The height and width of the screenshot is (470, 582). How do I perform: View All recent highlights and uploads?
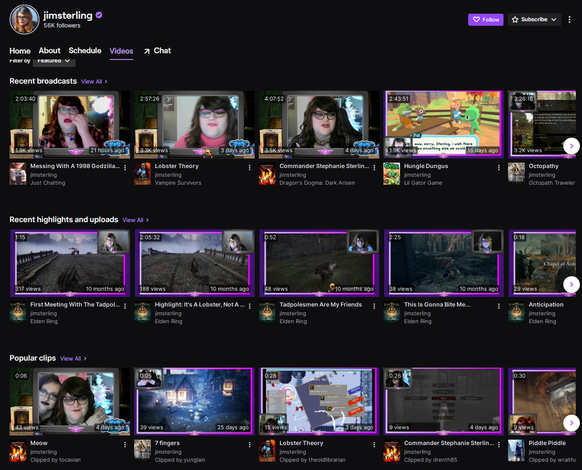136,220
